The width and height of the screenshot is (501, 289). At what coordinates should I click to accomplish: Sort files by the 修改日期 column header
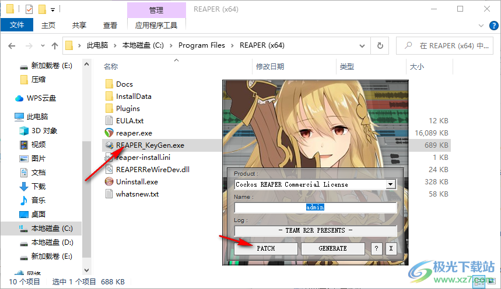(270, 67)
